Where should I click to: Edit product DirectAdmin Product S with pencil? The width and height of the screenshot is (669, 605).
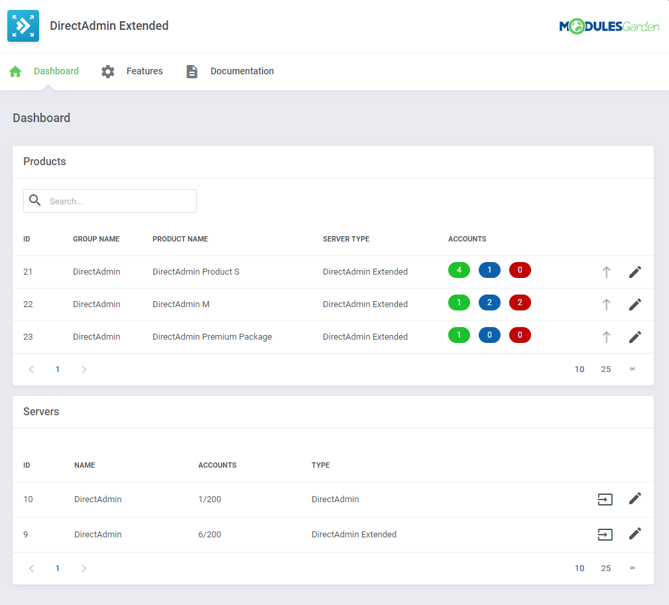tap(635, 272)
